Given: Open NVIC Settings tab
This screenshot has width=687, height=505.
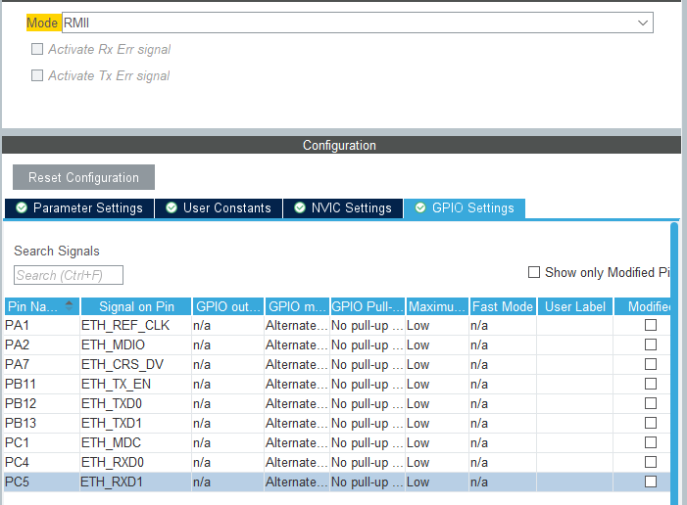Looking at the screenshot, I should (343, 207).
